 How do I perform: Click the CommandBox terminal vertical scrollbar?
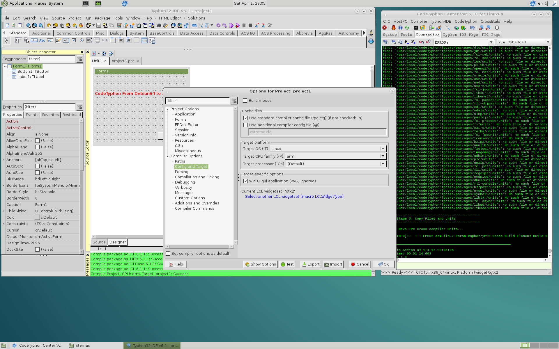coord(550,151)
